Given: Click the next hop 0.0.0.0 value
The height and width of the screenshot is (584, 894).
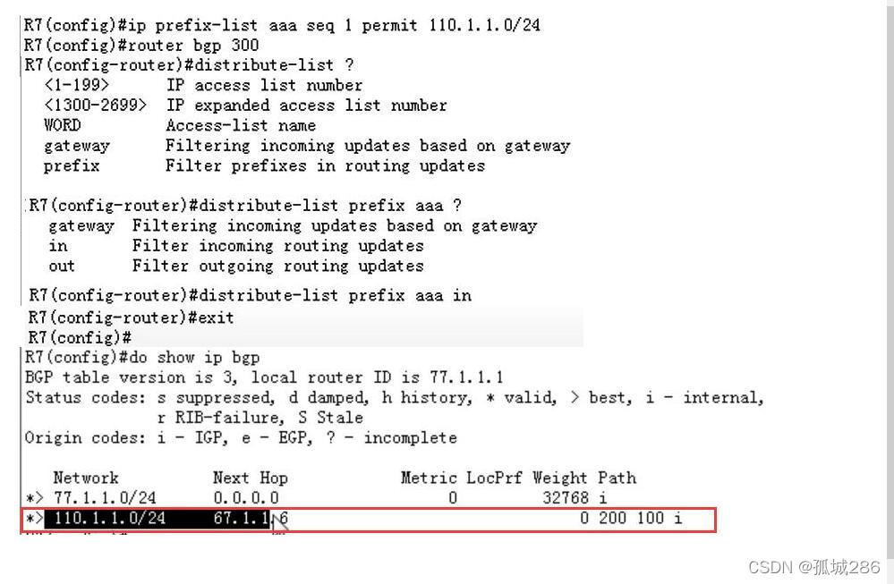Looking at the screenshot, I should 246,498.
